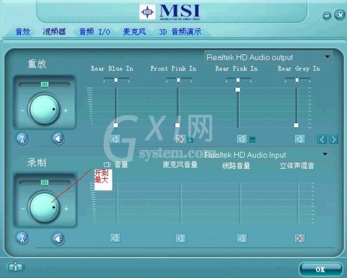Increase playback volume with plus

point(66,111)
